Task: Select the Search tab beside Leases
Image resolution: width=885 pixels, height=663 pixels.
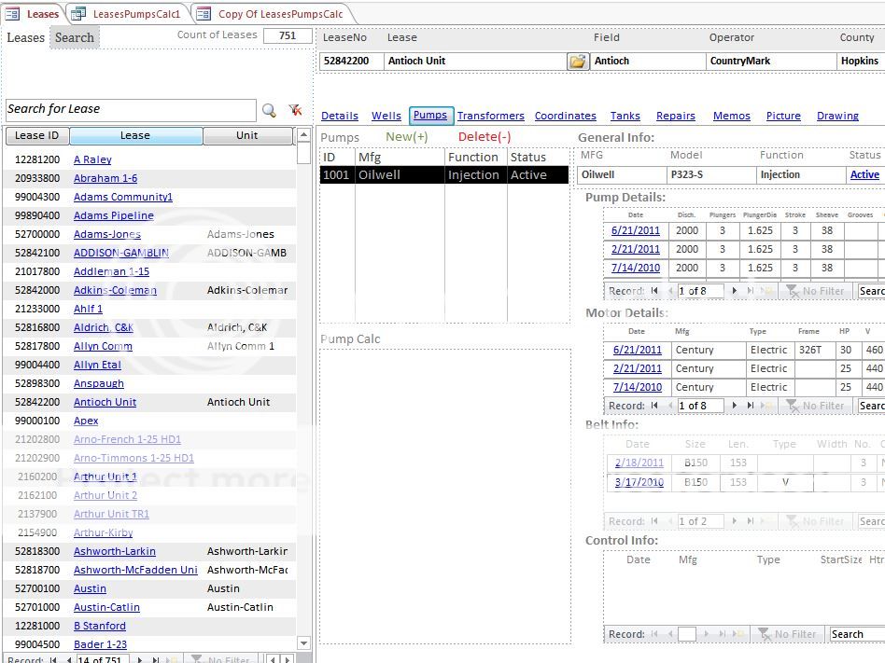Action: [x=74, y=38]
